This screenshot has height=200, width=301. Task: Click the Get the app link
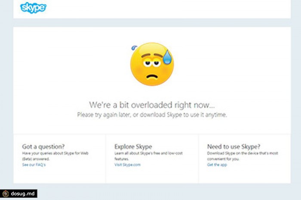click(217, 165)
